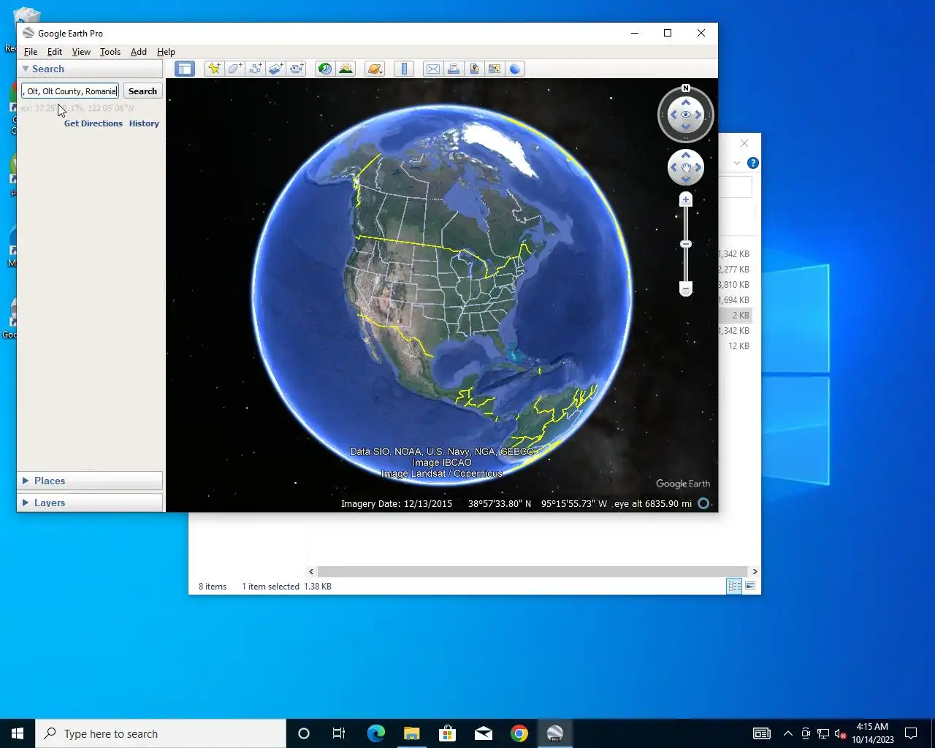Image resolution: width=935 pixels, height=748 pixels.
Task: Open the Mail app from taskbar
Action: [484, 733]
